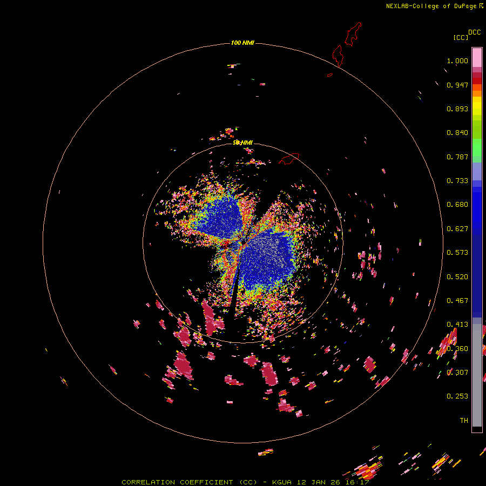Click the 0.787 legend value
The height and width of the screenshot is (486, 486).
click(x=457, y=157)
